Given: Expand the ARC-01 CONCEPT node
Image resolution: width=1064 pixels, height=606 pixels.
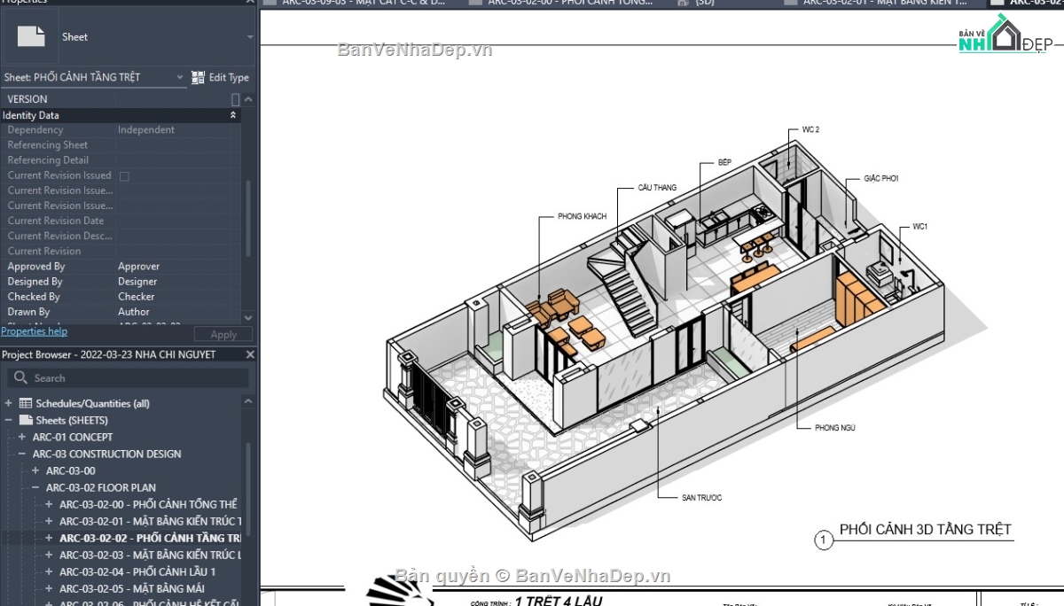Looking at the screenshot, I should click(x=22, y=437).
